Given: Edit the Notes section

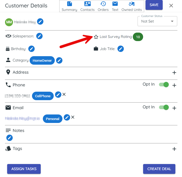Looking at the screenshot, I should (x=10, y=138).
